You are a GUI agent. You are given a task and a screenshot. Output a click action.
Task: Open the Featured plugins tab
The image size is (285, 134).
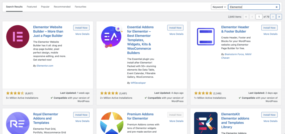[32, 7]
